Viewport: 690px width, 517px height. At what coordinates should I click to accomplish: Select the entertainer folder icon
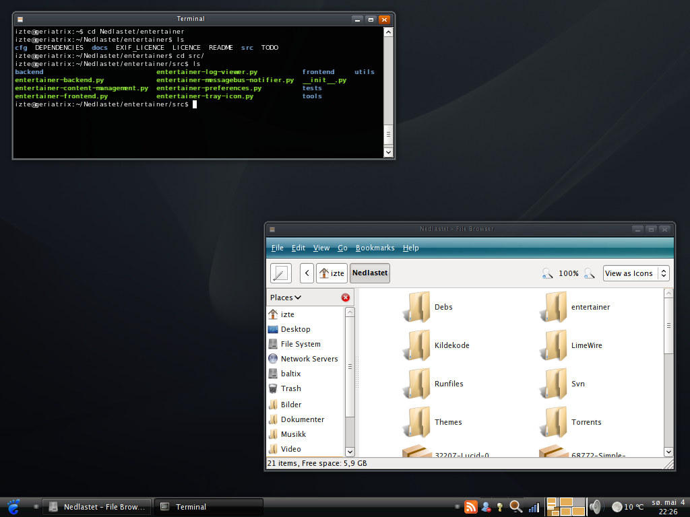point(553,307)
